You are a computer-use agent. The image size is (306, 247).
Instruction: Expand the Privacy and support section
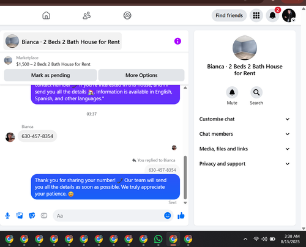click(x=245, y=164)
